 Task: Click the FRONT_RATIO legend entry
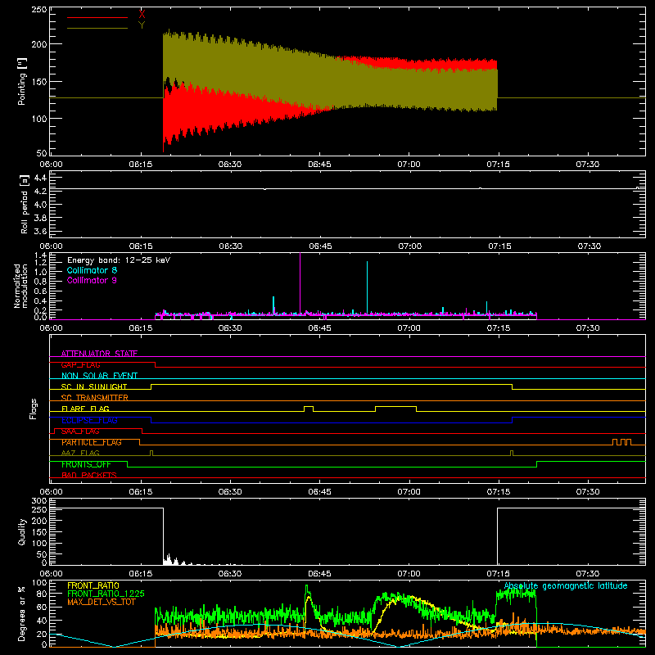click(x=93, y=585)
